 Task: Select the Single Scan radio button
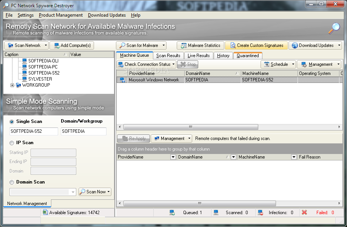12,122
